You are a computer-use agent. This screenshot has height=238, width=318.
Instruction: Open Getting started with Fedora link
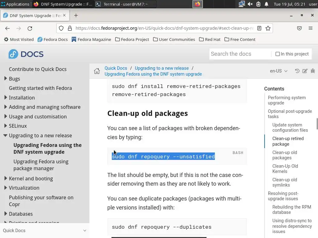pyautogui.click(x=40, y=88)
